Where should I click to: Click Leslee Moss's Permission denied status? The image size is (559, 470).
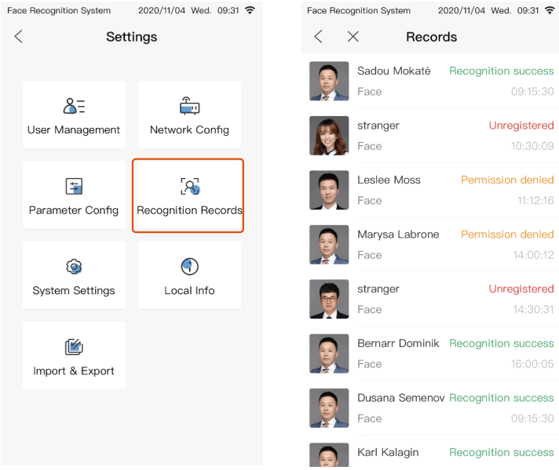click(506, 180)
